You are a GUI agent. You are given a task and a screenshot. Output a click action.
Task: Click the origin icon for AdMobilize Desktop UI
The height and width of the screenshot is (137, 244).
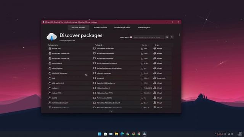click(155, 103)
